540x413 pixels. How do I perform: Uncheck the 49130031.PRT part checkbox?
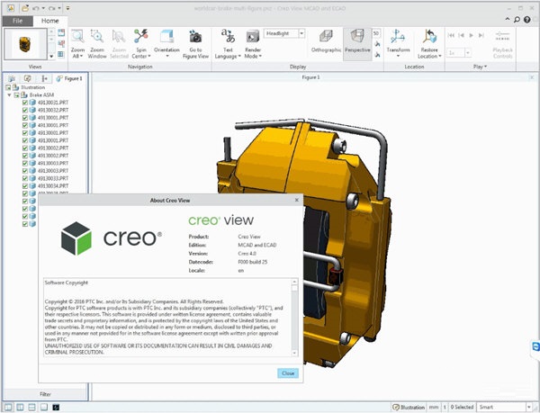[x=24, y=103]
